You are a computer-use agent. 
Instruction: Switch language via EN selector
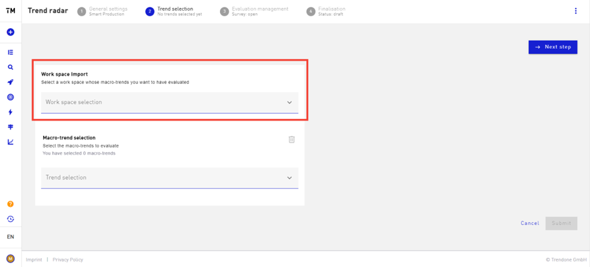[x=11, y=237]
